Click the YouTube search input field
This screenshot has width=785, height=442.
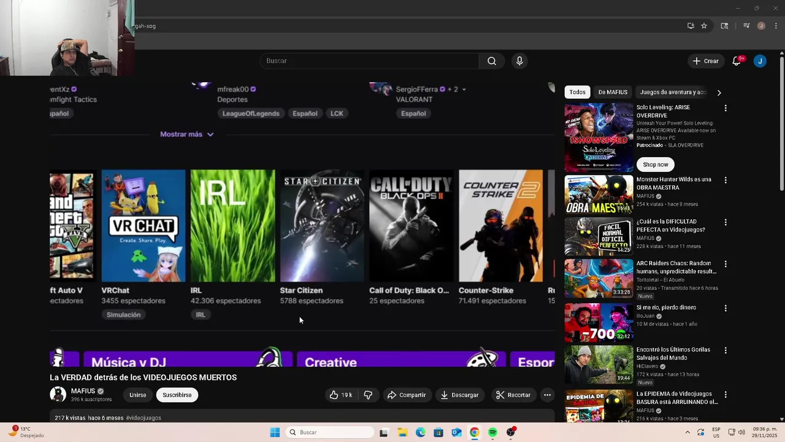[369, 61]
